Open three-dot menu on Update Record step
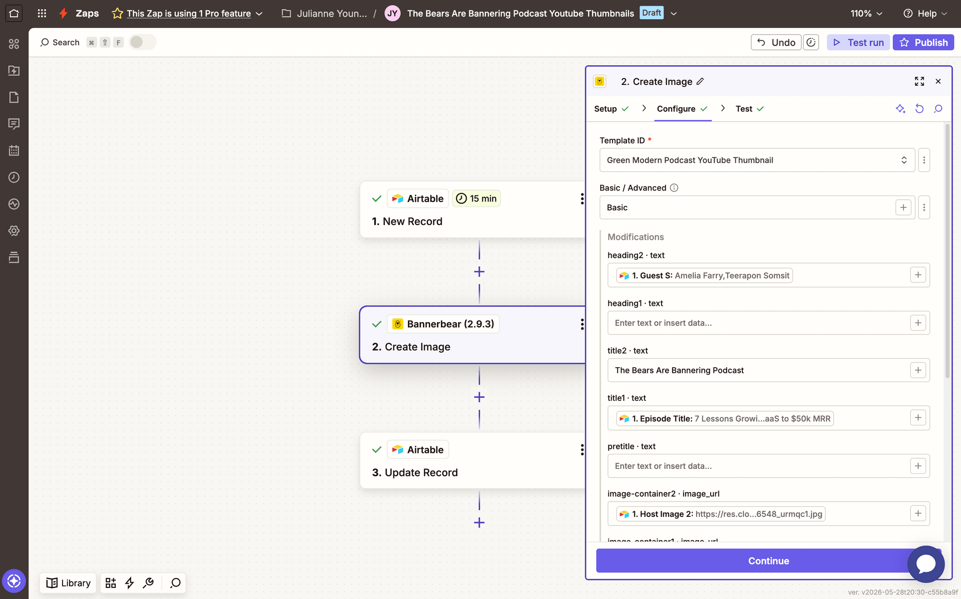 (x=582, y=450)
